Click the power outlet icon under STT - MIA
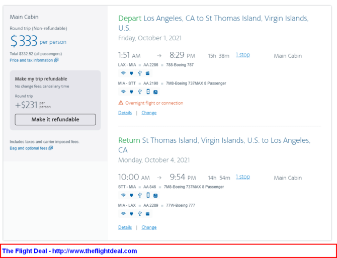Viewport: 337px width, 258px height. [x=132, y=195]
